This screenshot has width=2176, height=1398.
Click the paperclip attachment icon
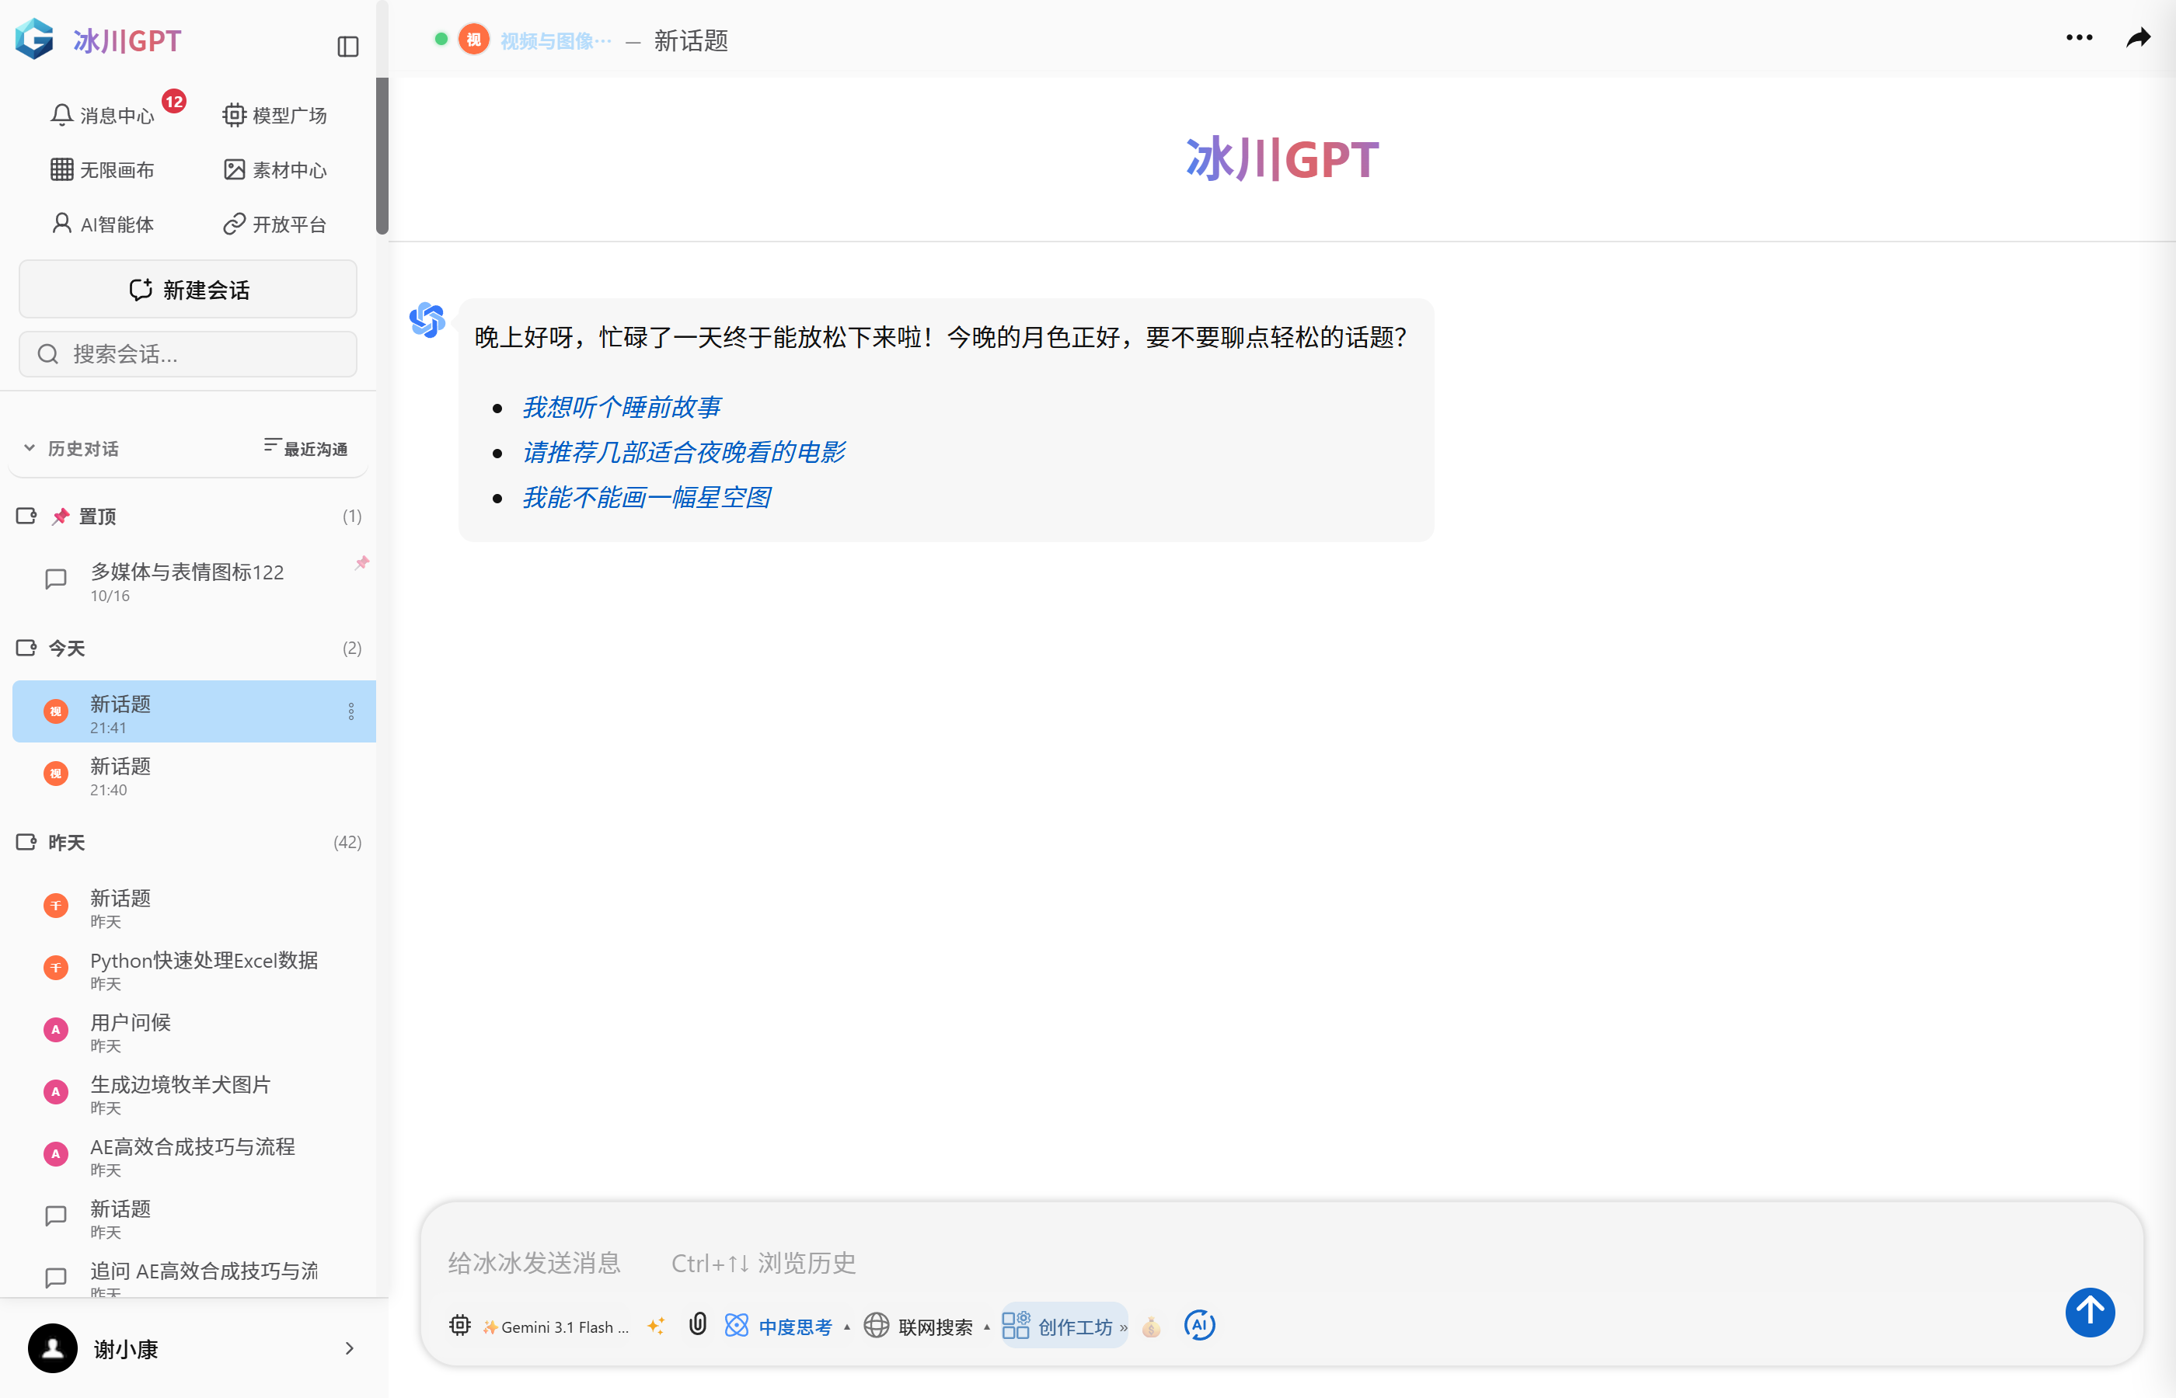[x=697, y=1324]
